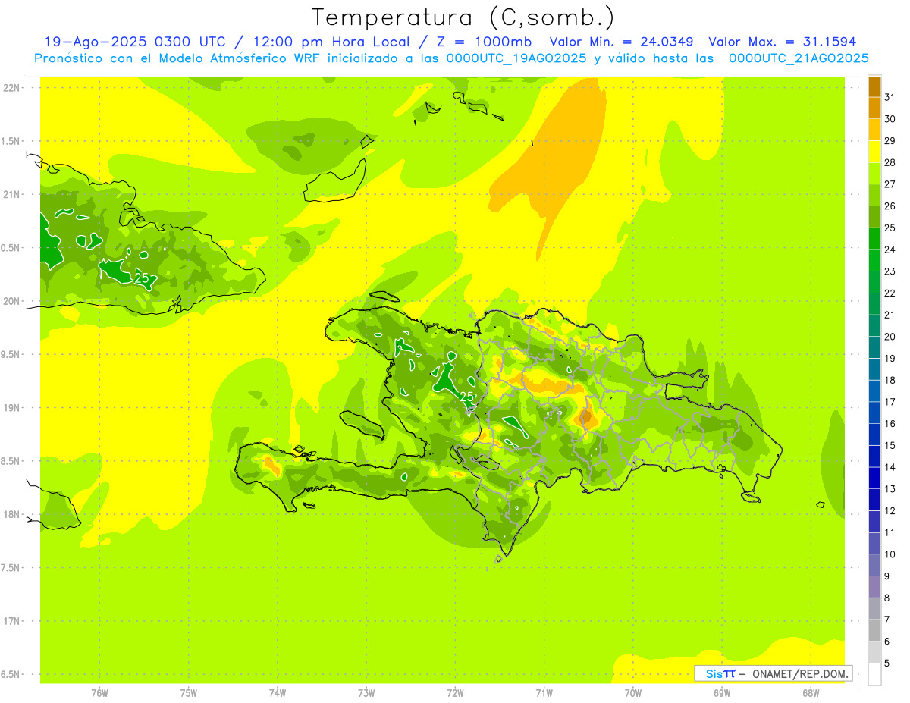Click the 76W longitude axis label
This screenshot has width=910, height=703.
[99, 693]
